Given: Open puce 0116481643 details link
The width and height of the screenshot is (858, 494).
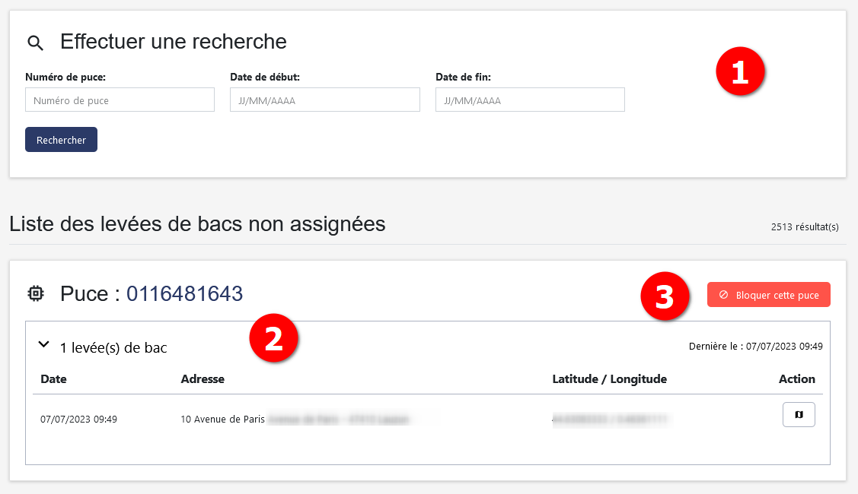Looking at the screenshot, I should coord(185,293).
